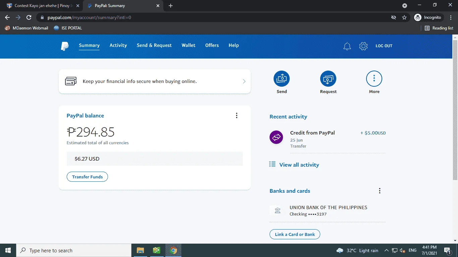The width and height of the screenshot is (458, 257).
Task: Go back in browser history
Action: [x=7, y=17]
